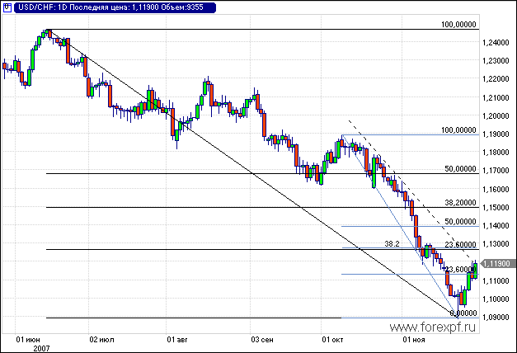
Task: Select the 38,20000 Fibonacci level label
Action: 460,202
